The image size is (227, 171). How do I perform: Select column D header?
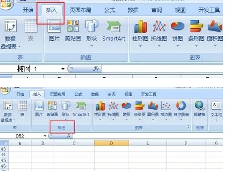click(111, 143)
